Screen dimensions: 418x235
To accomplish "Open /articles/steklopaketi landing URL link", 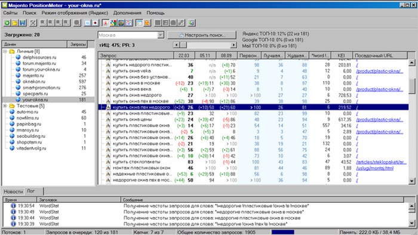I will [x=381, y=162].
